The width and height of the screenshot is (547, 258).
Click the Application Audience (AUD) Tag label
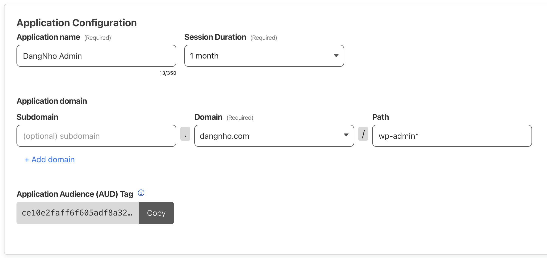(75, 194)
